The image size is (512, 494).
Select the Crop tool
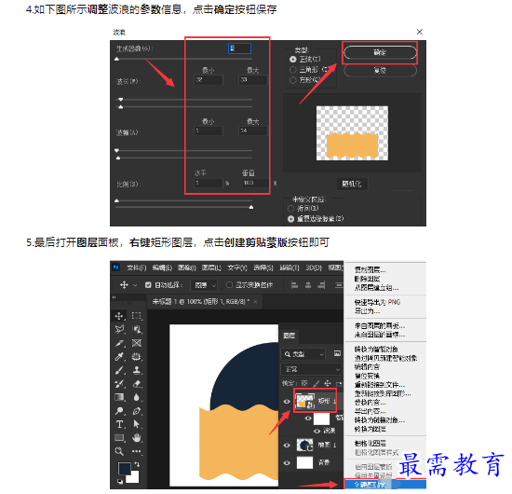(x=119, y=343)
